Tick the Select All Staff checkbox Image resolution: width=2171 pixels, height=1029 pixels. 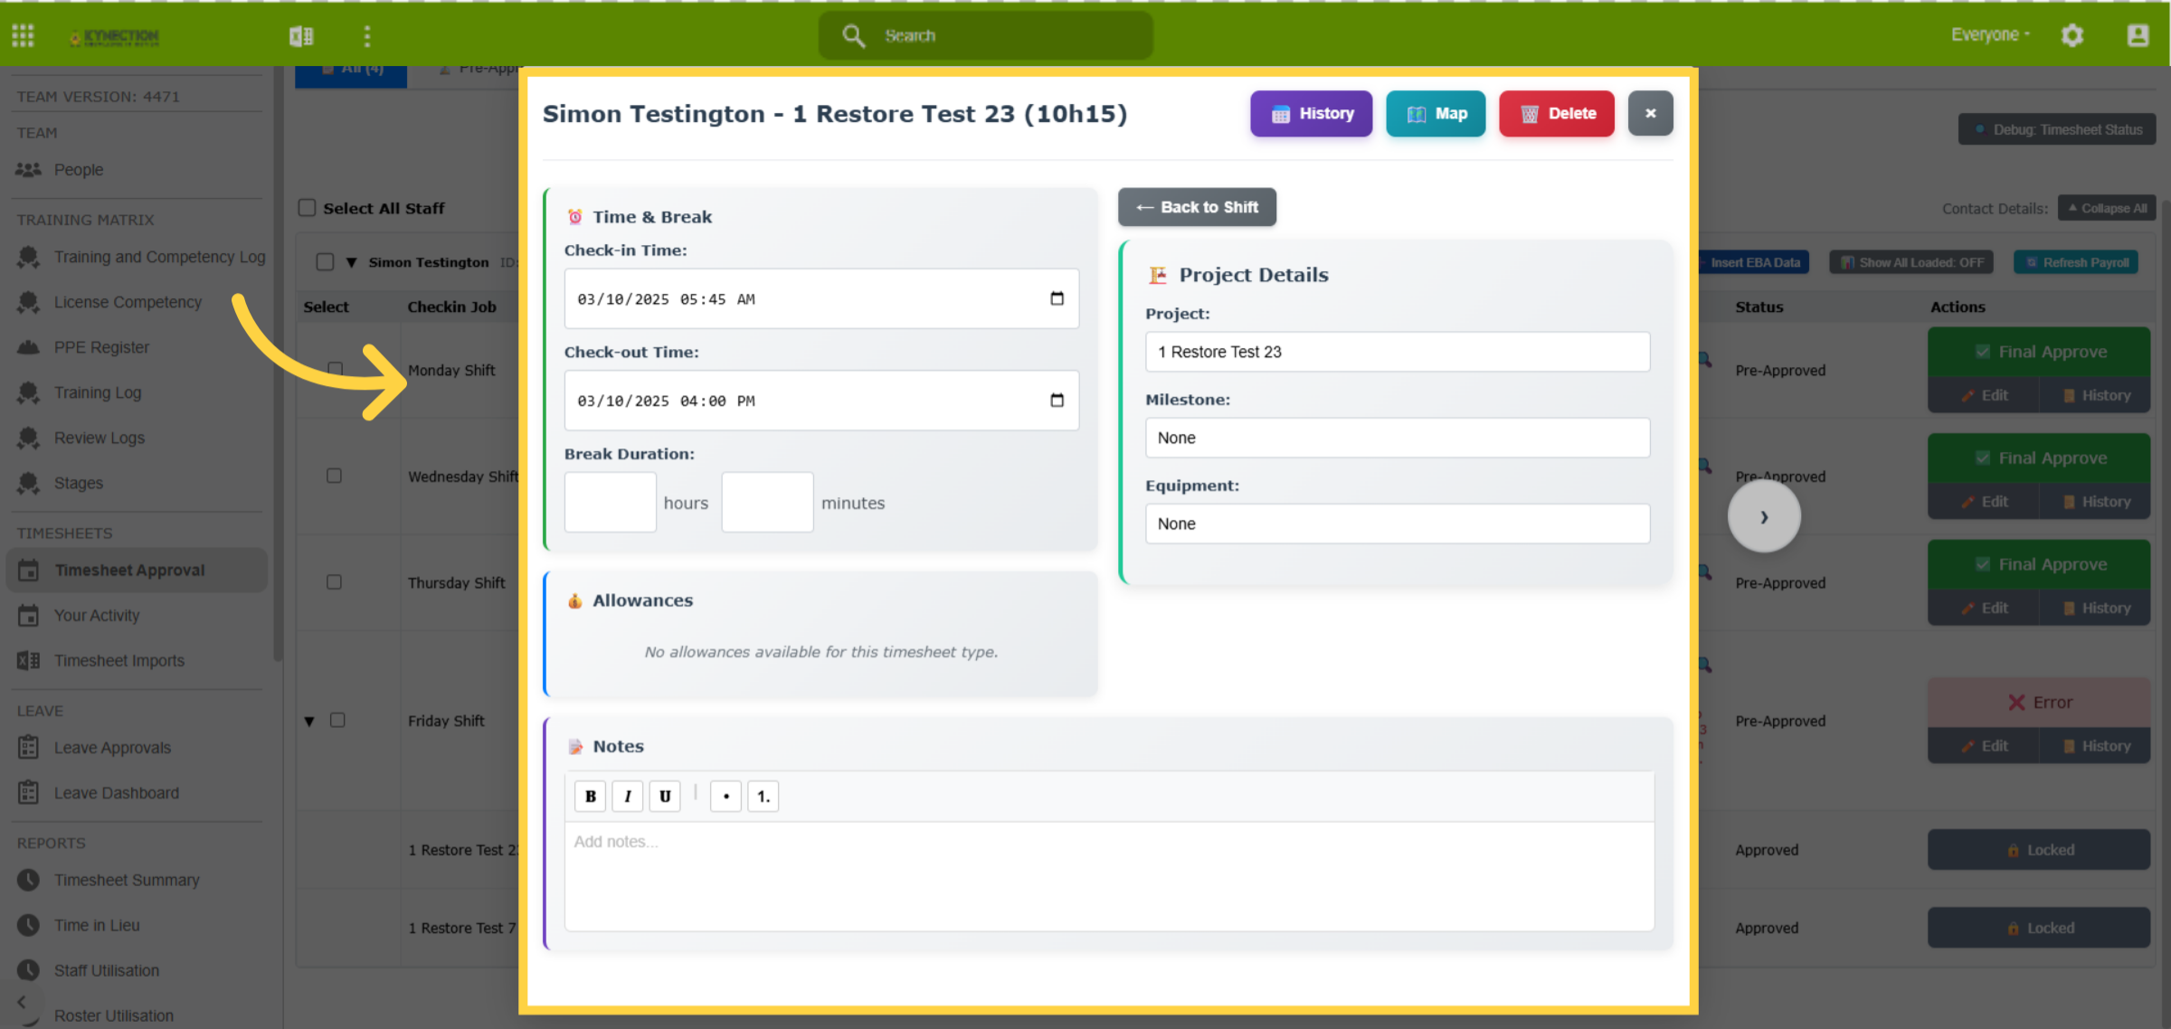pyautogui.click(x=308, y=208)
